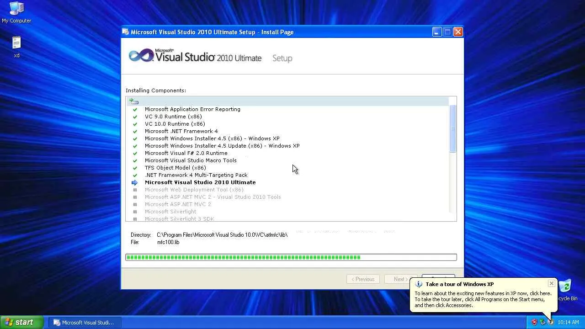Select the "VC 10.0 Runtime (x86)" row
585x329 pixels.
175,124
